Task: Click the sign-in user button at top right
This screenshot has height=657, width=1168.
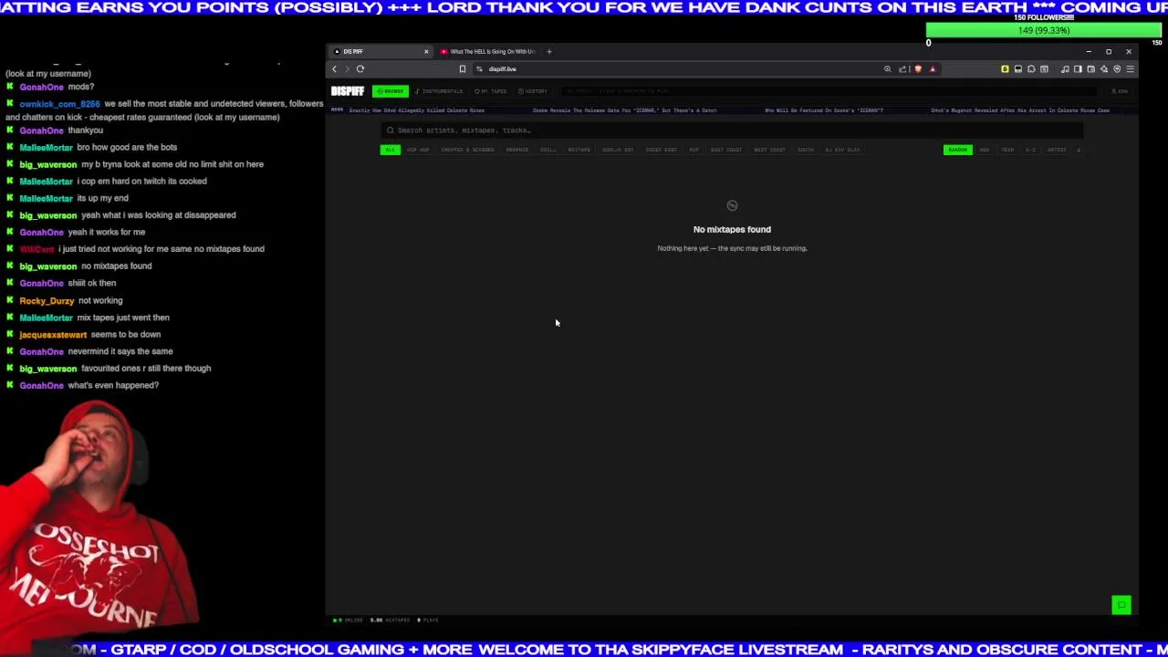Action: click(x=1120, y=91)
